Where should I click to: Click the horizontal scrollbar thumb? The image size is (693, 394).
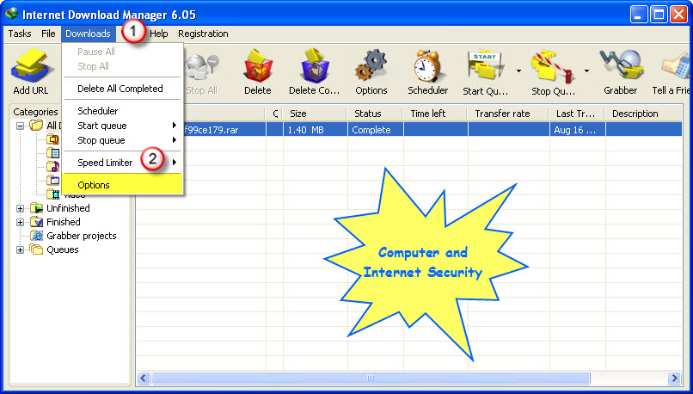[x=371, y=378]
